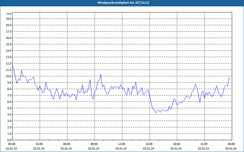The height and width of the screenshot is (152, 244).
Task: Choose the '12:00' time label
Action: click(x=121, y=144)
